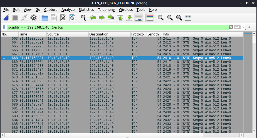257x138 pixels.
Task: Toggle packet list colorization
Action: (149, 18)
